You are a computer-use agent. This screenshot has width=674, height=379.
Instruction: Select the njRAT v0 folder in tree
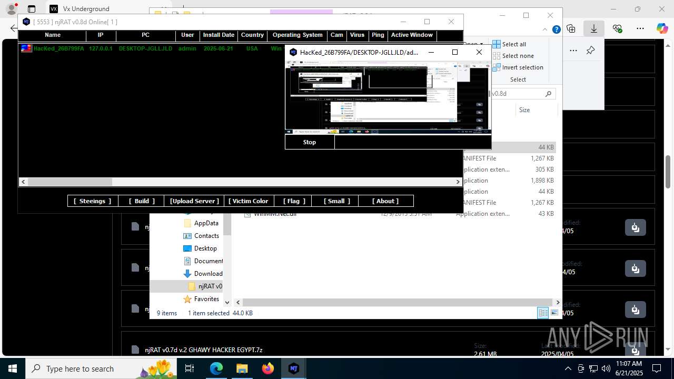[x=205, y=286]
